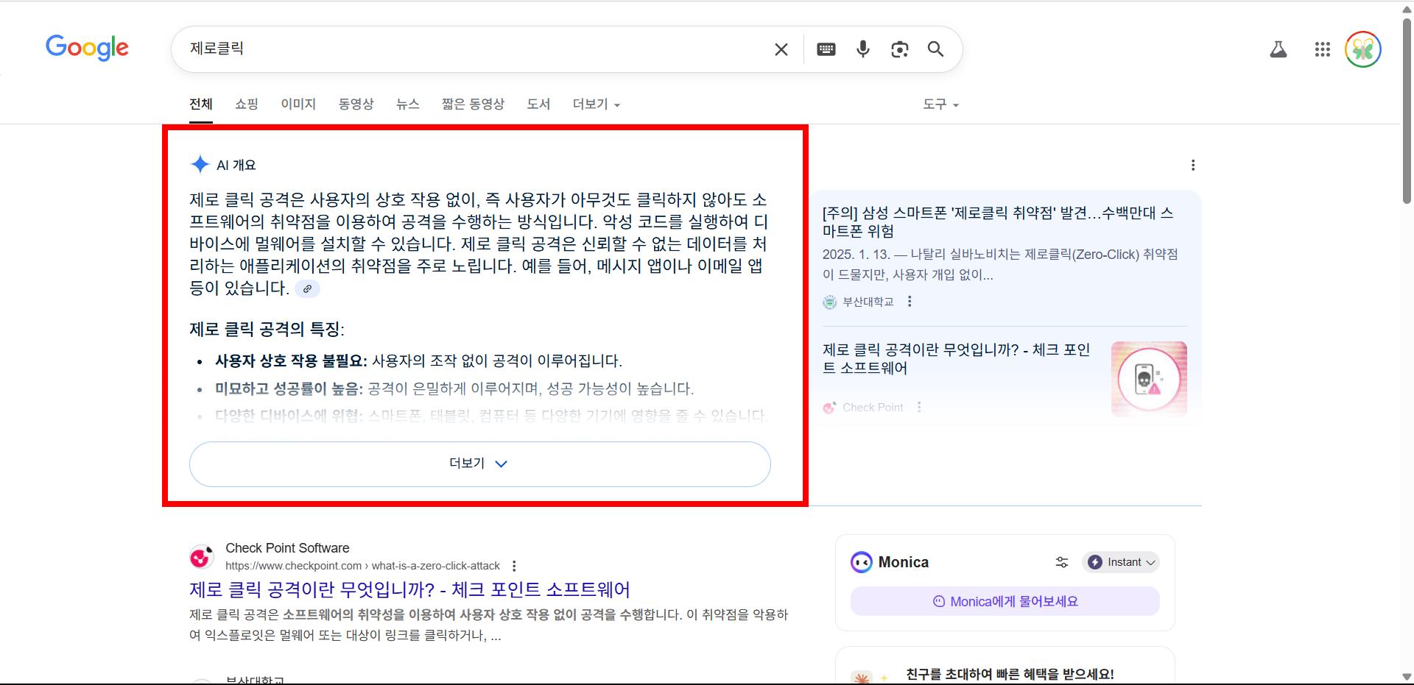Switch to the 뉴스 tab
Screen dimensions: 1414x685
tap(408, 104)
